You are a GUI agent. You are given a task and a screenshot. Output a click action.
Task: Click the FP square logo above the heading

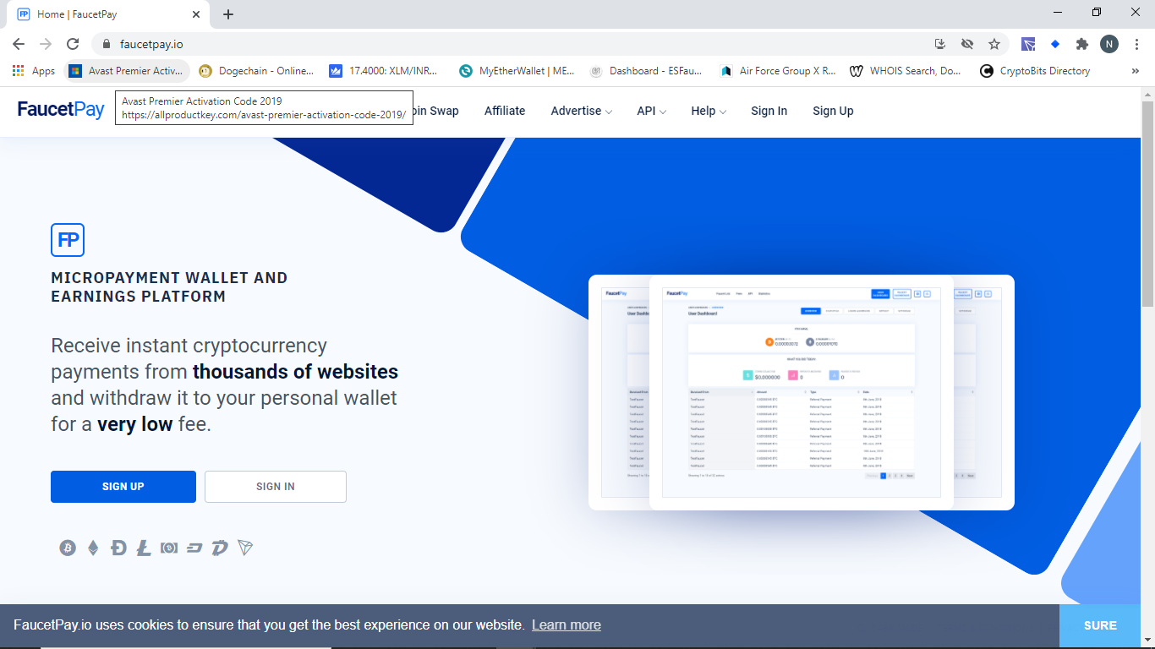click(68, 240)
